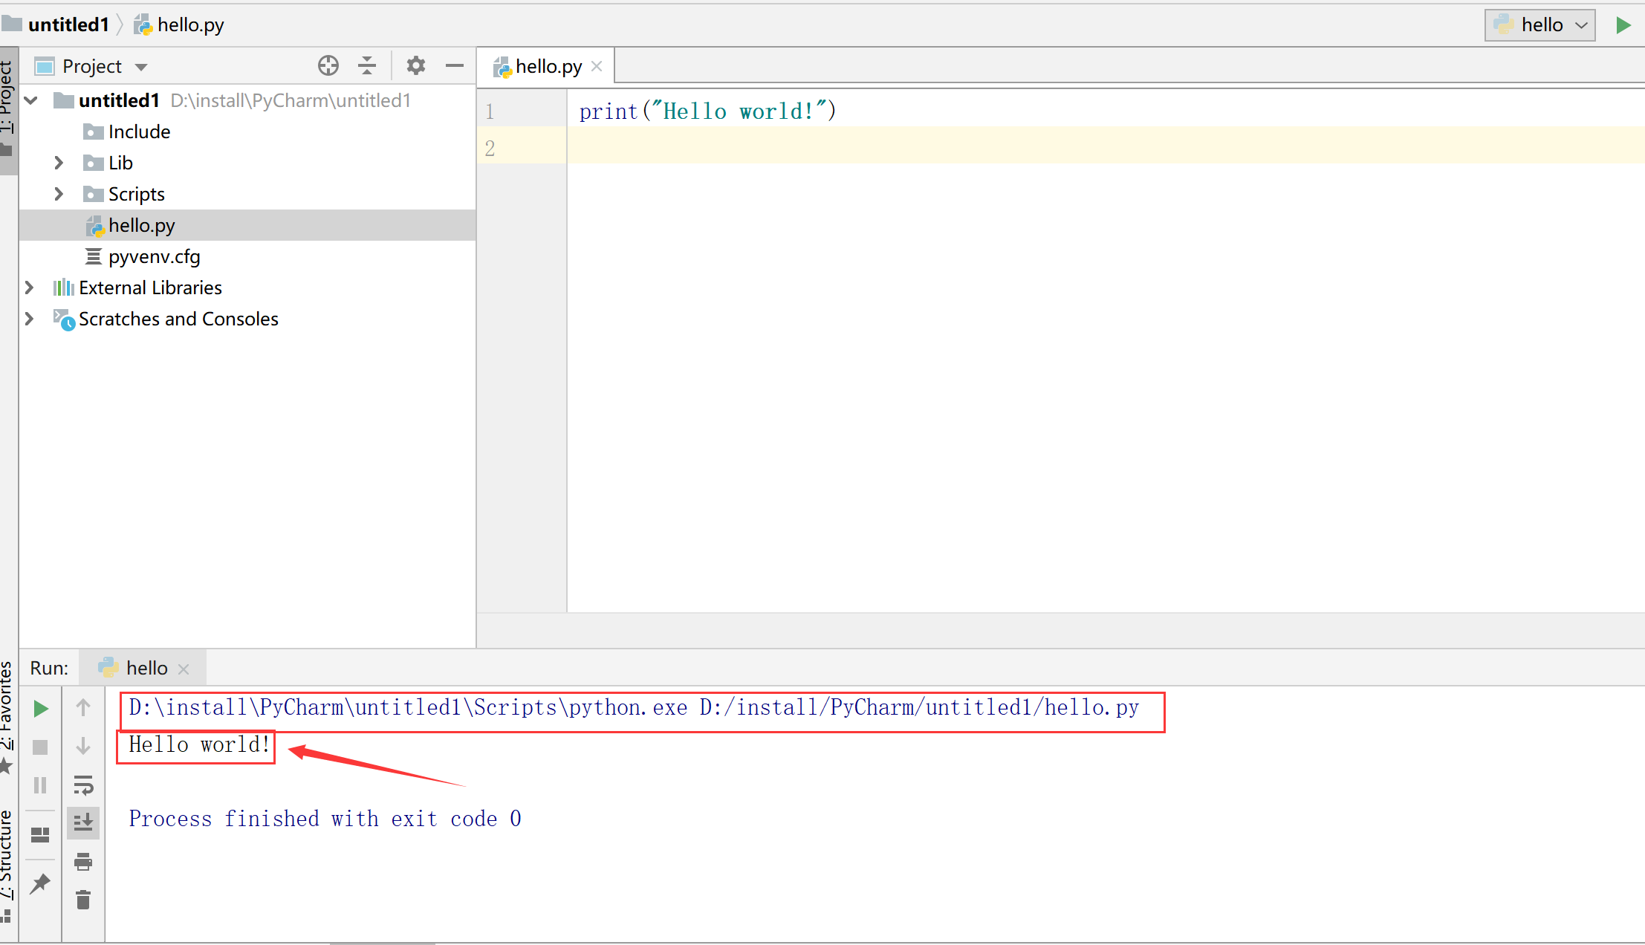Collapse all in the Project panel
1645x945 pixels.
click(x=367, y=66)
